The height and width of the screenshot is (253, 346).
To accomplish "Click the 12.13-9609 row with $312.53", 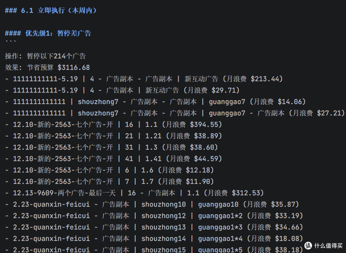I will [134, 193].
